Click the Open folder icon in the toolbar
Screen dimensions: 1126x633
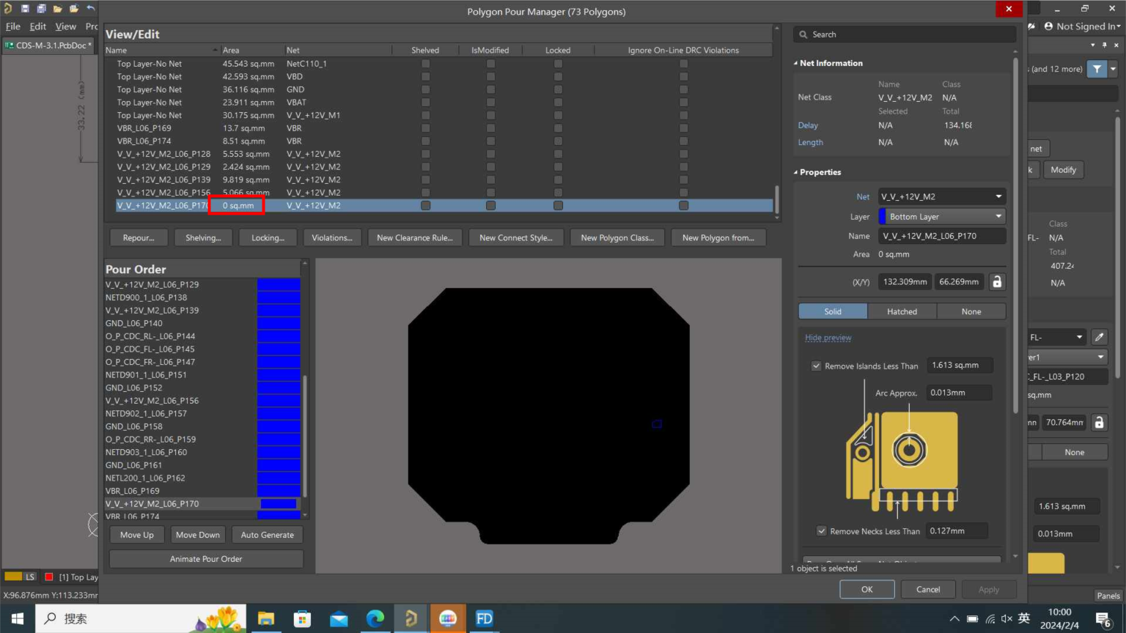pyautogui.click(x=57, y=9)
